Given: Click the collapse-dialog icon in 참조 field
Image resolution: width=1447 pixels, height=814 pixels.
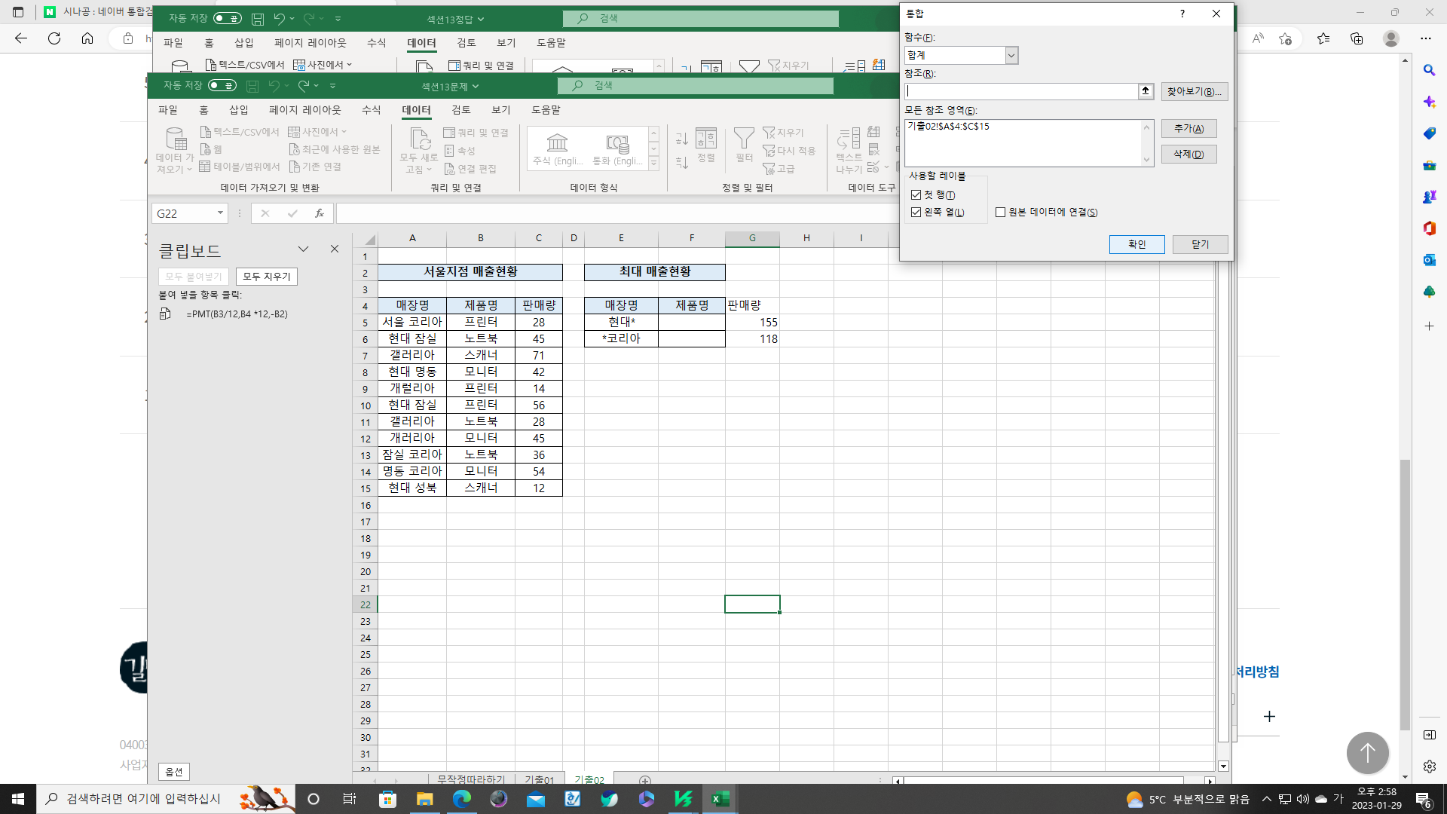Looking at the screenshot, I should 1146,91.
